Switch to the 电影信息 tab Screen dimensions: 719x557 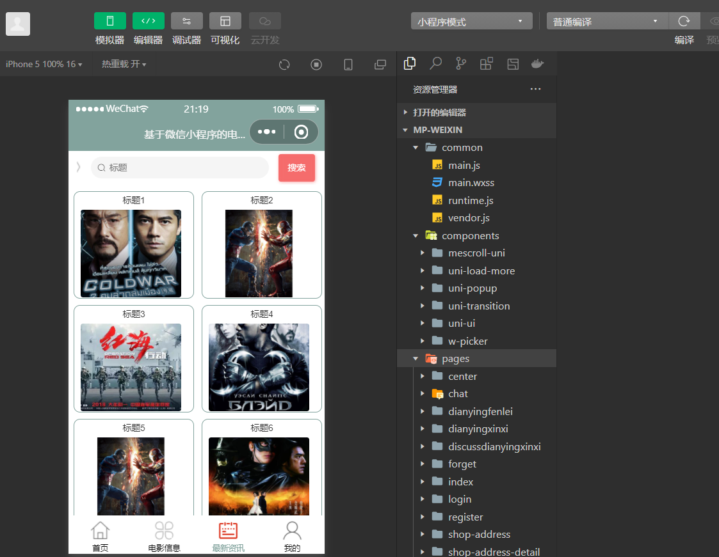tap(164, 536)
